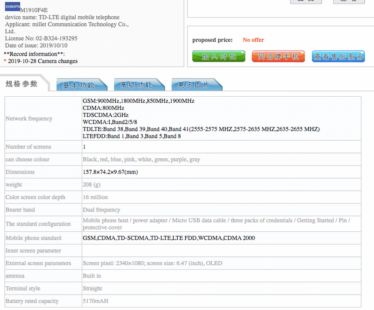374x310 pixels.
Task: Click the blue 查看售后服务 button
Action: [x=338, y=56]
